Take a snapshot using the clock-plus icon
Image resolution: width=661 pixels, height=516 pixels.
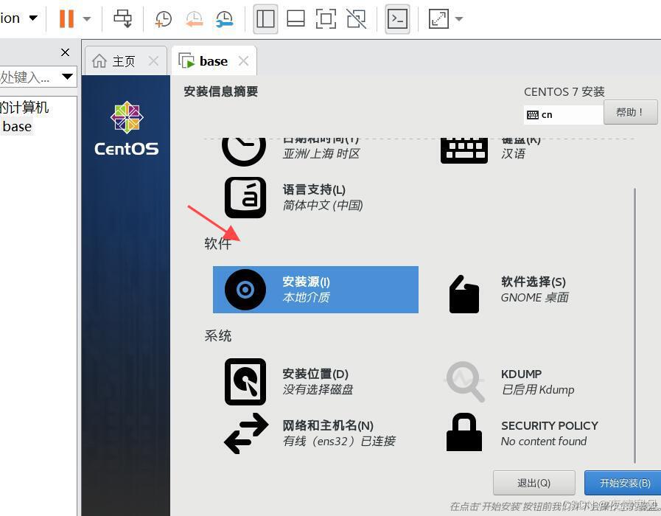coord(163,18)
